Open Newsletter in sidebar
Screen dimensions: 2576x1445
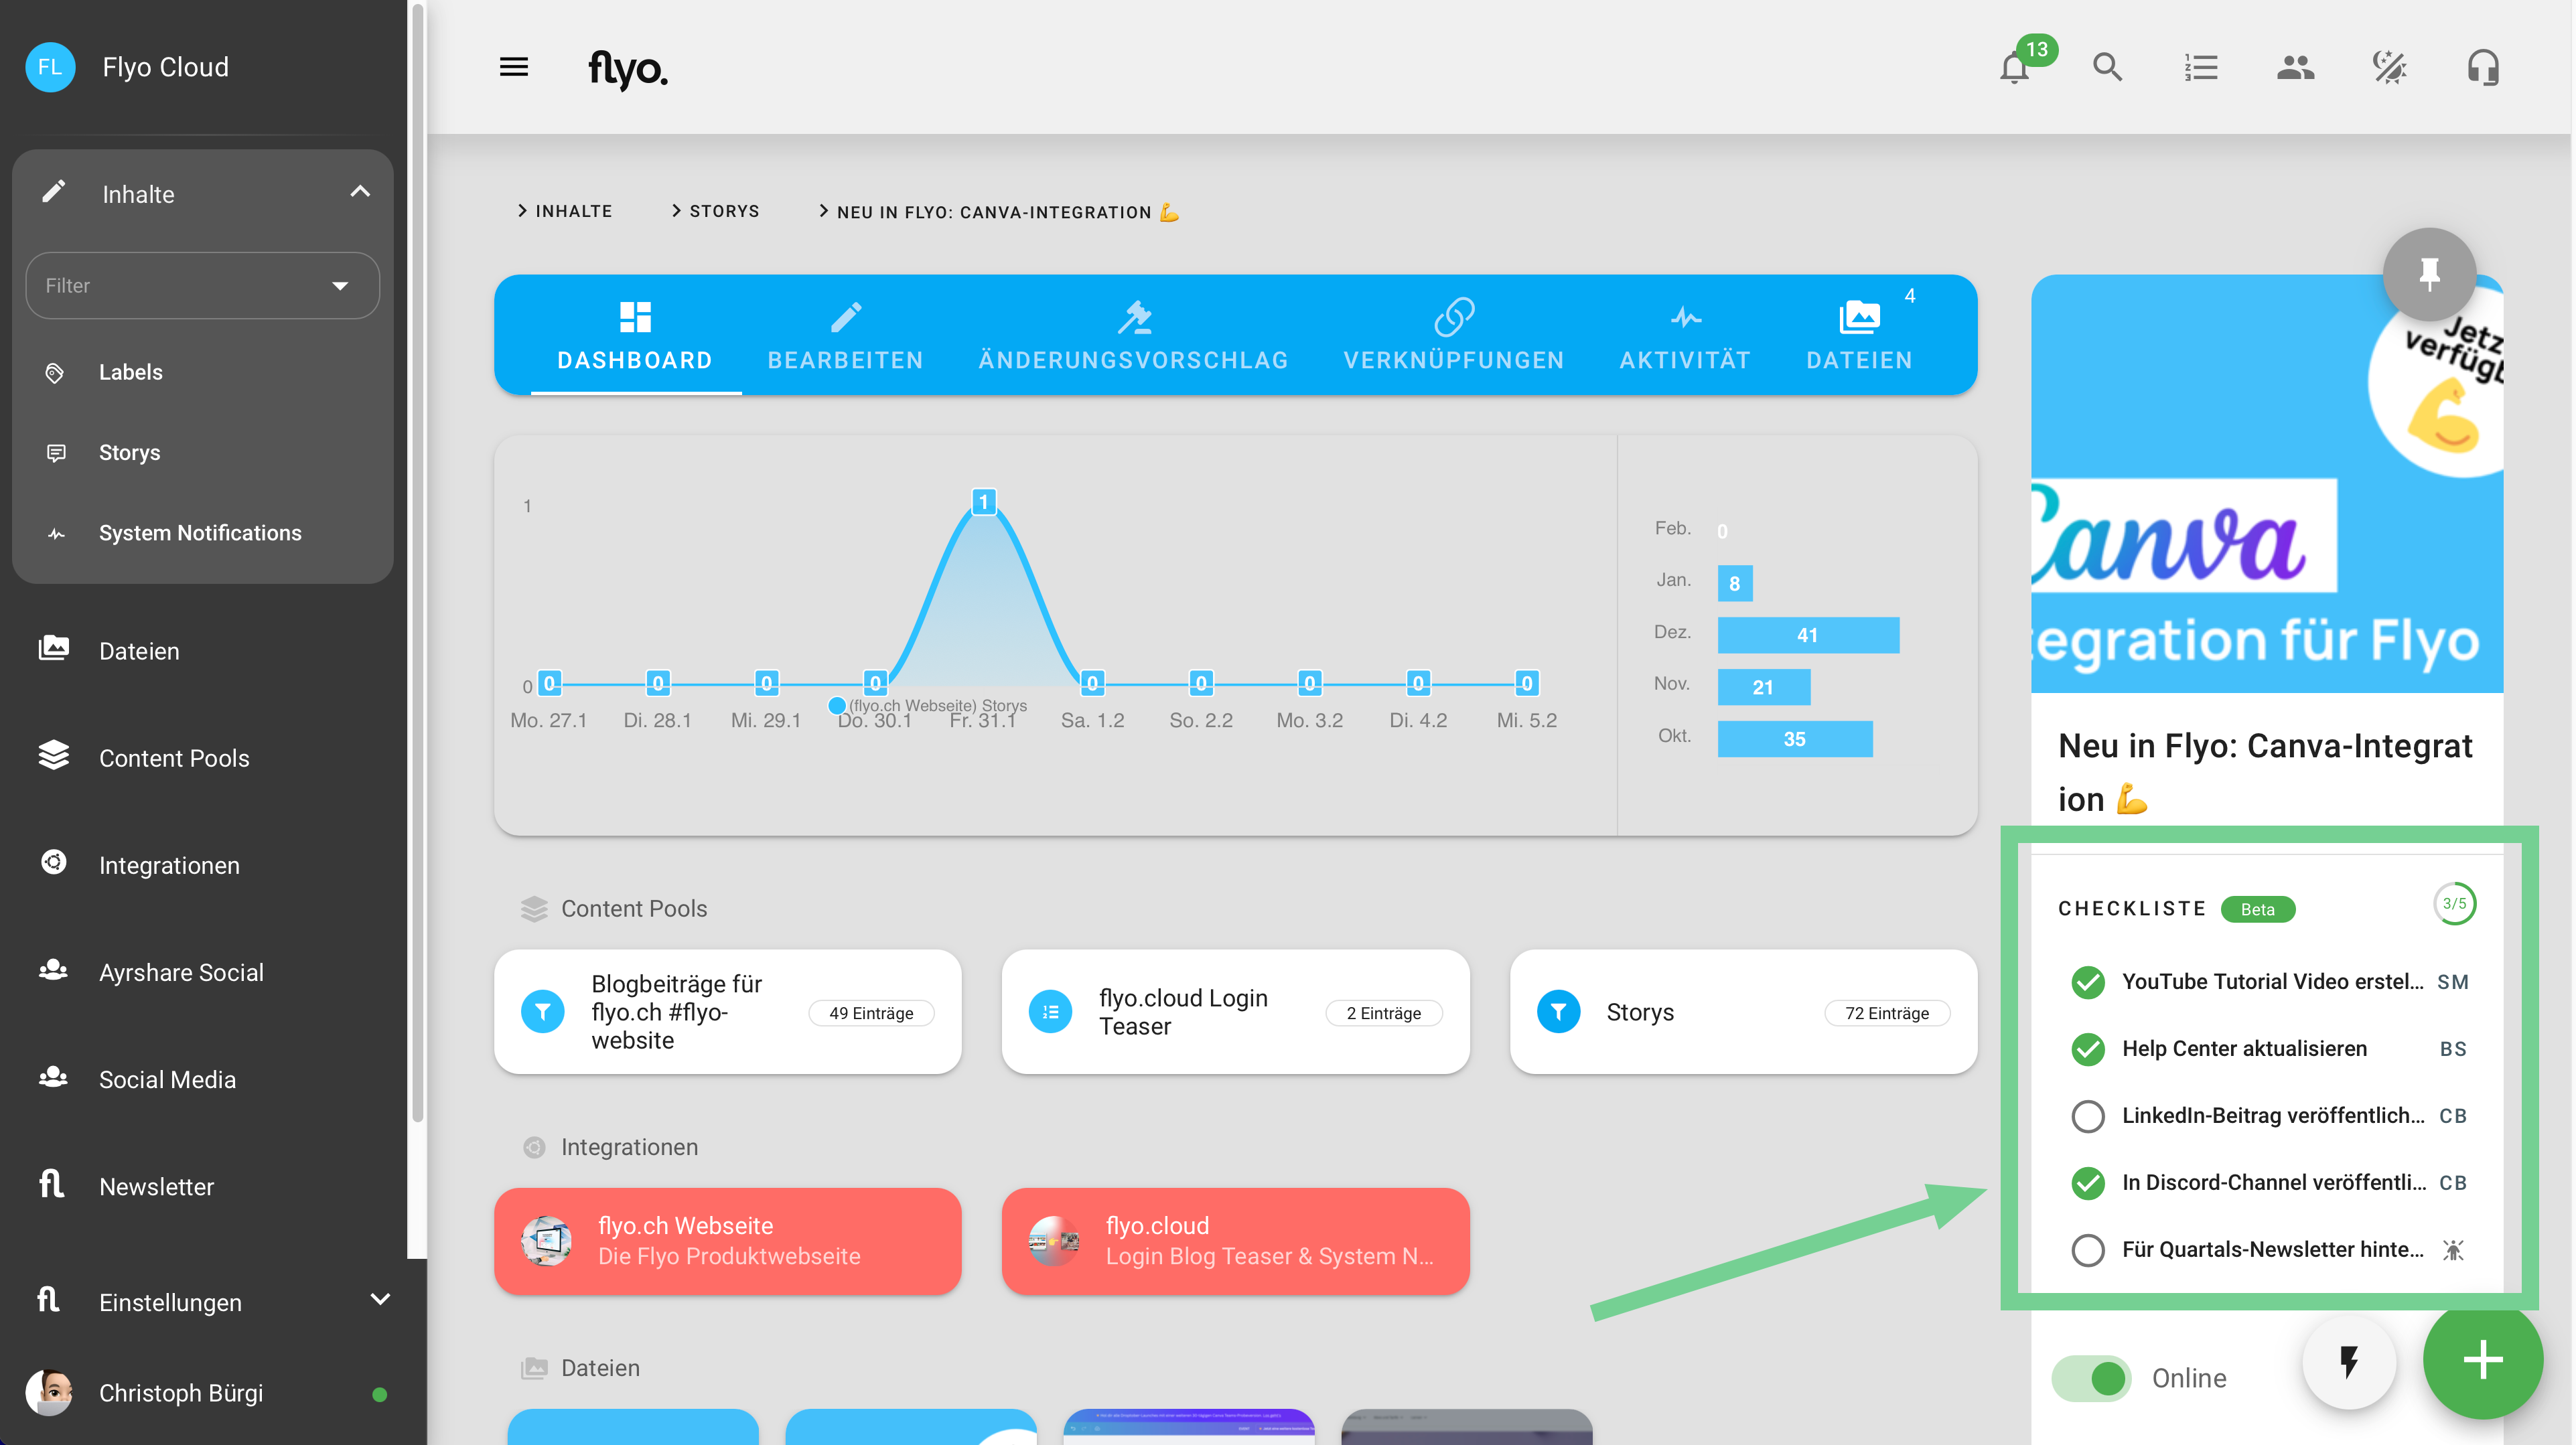tap(202, 1186)
